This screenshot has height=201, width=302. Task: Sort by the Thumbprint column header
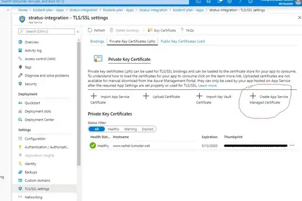point(233,137)
